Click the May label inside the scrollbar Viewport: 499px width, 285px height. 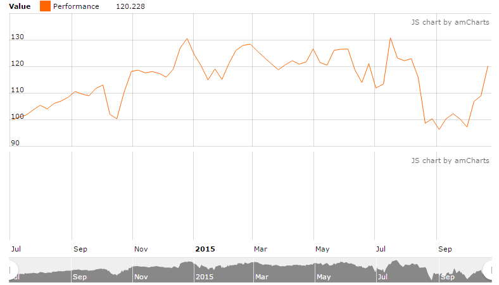pyautogui.click(x=324, y=277)
